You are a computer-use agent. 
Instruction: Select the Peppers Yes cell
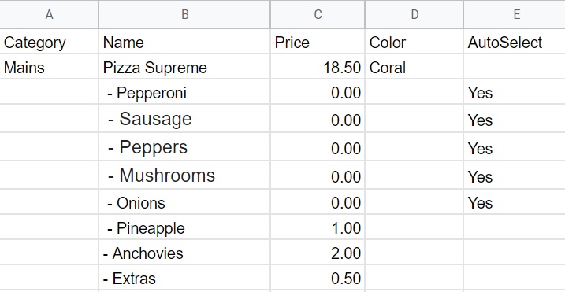coord(515,147)
